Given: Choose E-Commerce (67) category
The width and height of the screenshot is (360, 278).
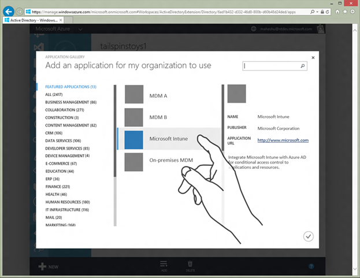Looking at the screenshot, I should pyautogui.click(x=61, y=164).
